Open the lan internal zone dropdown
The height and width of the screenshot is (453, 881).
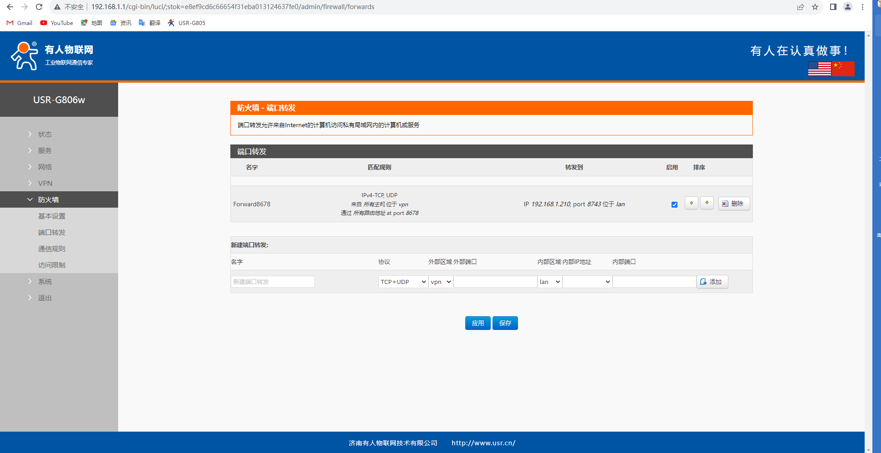(550, 282)
